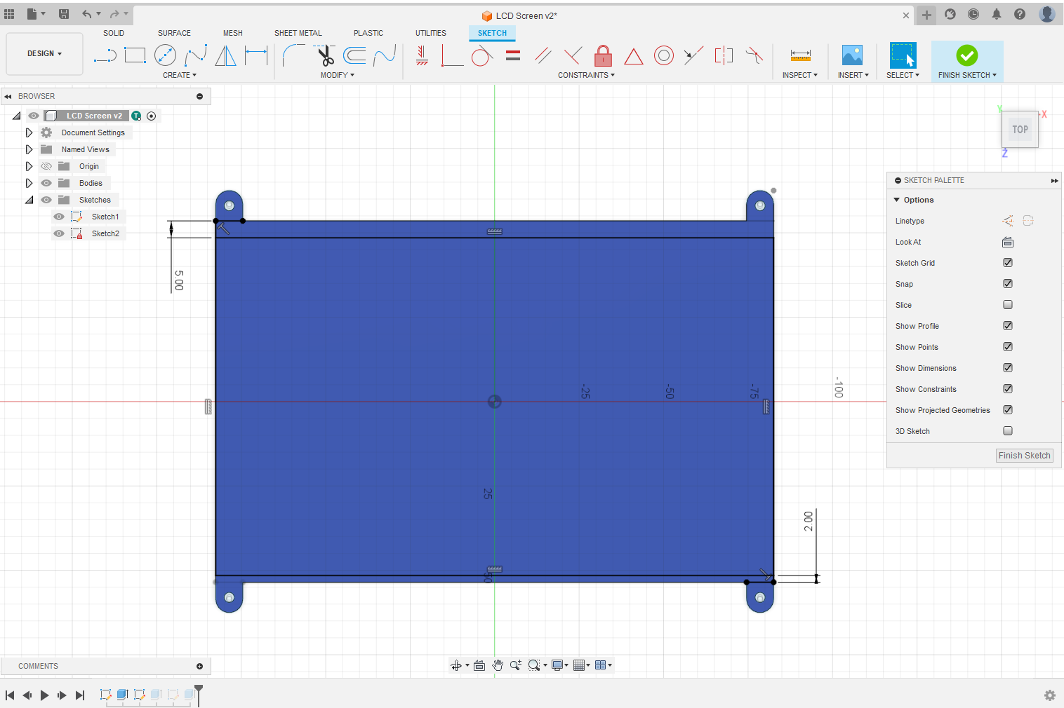Hide the Sketch1 visibility eye
1064x708 pixels.
click(59, 217)
